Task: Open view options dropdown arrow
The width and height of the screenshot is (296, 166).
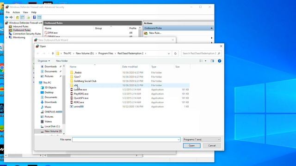Action: click(205, 61)
